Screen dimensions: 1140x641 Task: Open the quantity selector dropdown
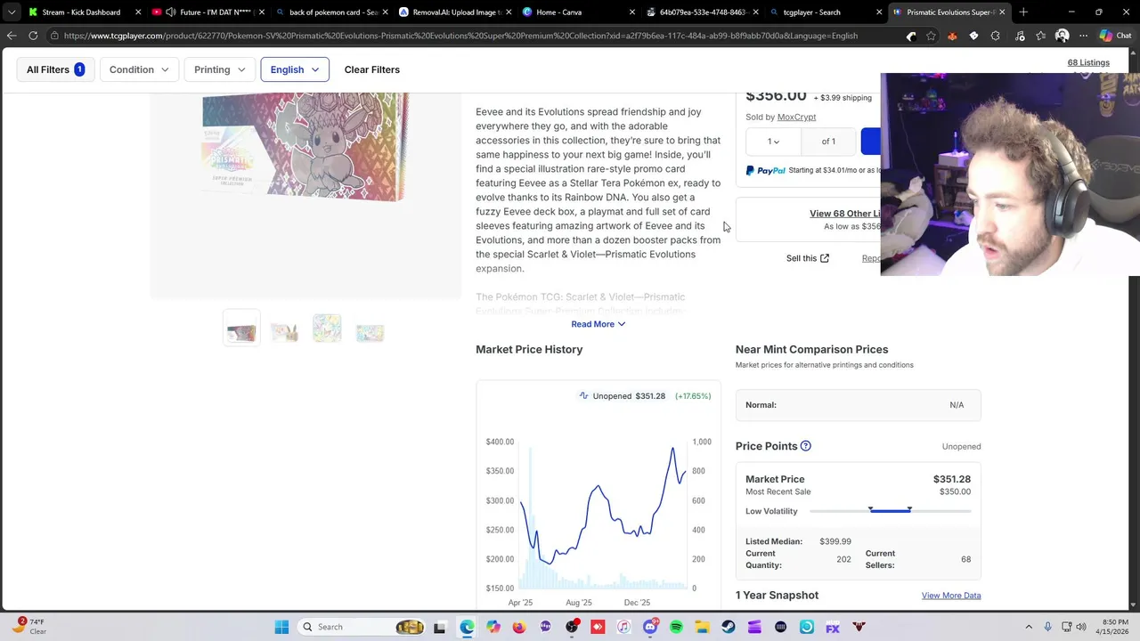(773, 142)
